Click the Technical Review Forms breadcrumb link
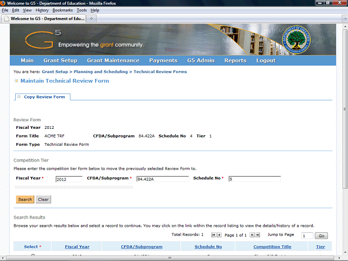 pyautogui.click(x=160, y=72)
